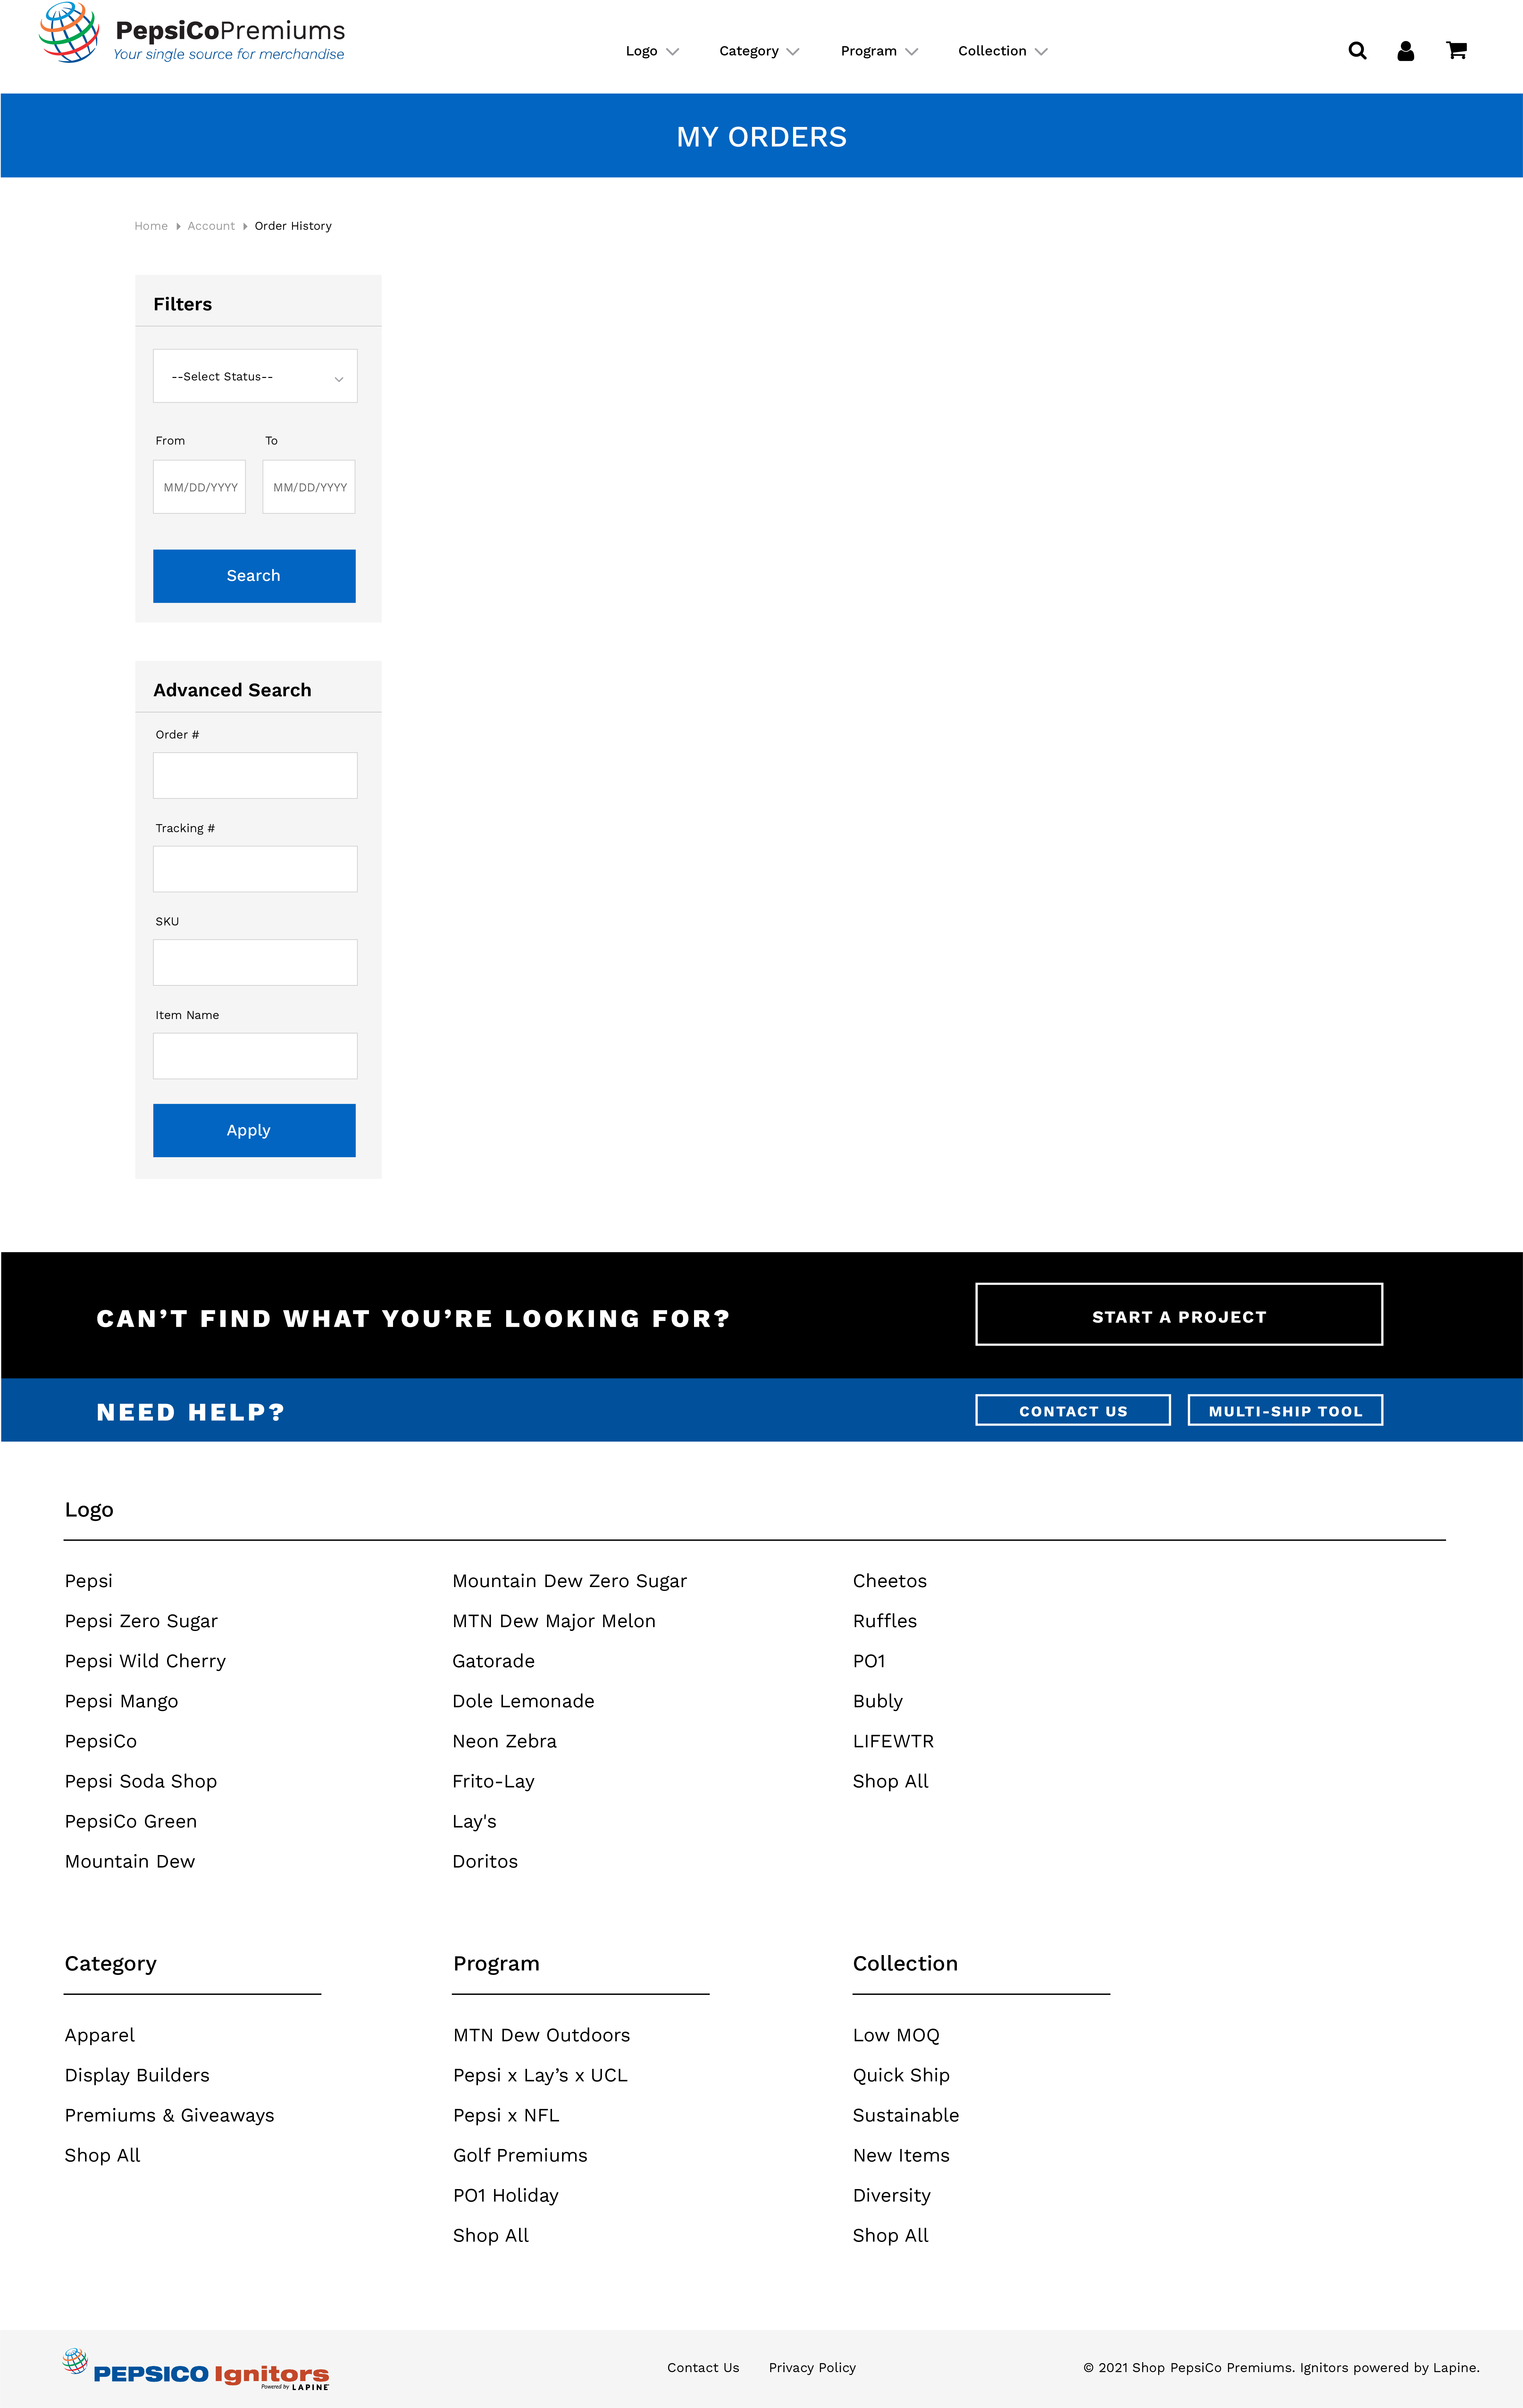Open Diversity collection link
The height and width of the screenshot is (2408, 1523).
[892, 2195]
